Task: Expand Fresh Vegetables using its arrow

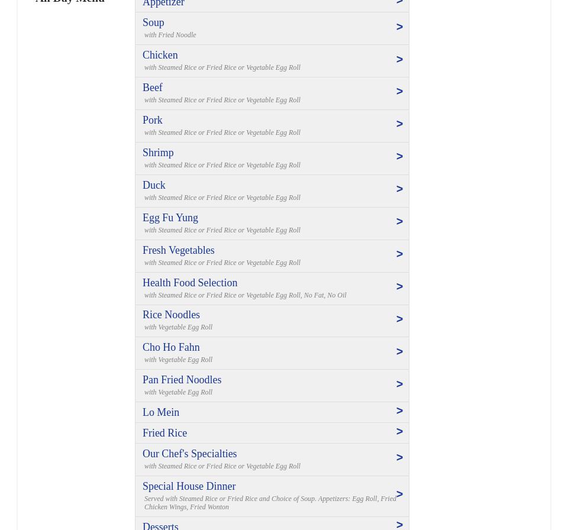Action: (x=399, y=254)
